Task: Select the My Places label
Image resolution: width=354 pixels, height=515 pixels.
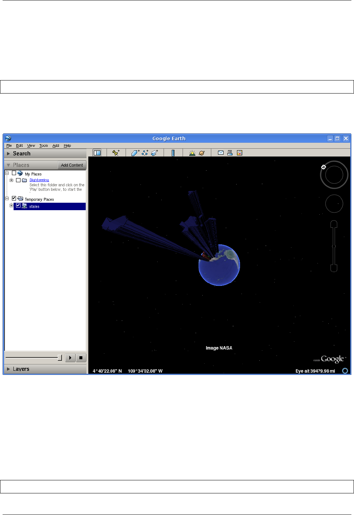Action: point(33,174)
